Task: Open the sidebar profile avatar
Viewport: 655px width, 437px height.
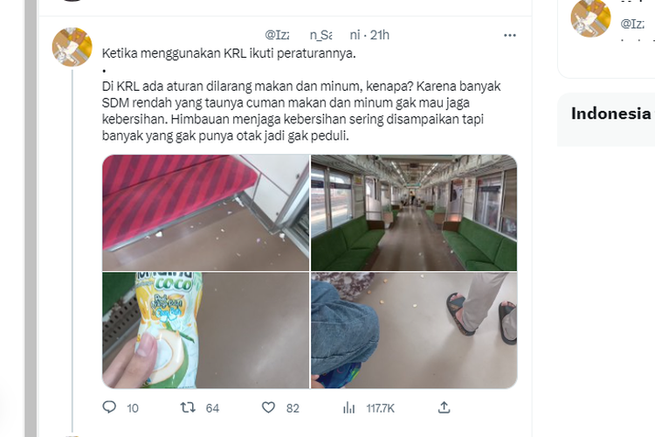Action: (590, 18)
